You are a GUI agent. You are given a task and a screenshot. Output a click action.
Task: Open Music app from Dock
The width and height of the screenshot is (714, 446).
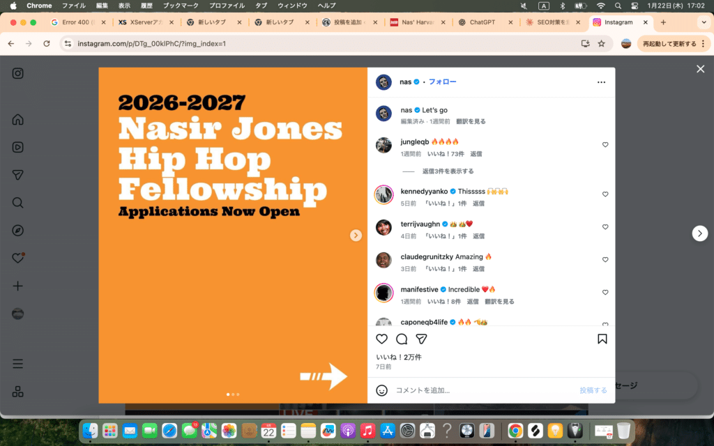(x=367, y=430)
